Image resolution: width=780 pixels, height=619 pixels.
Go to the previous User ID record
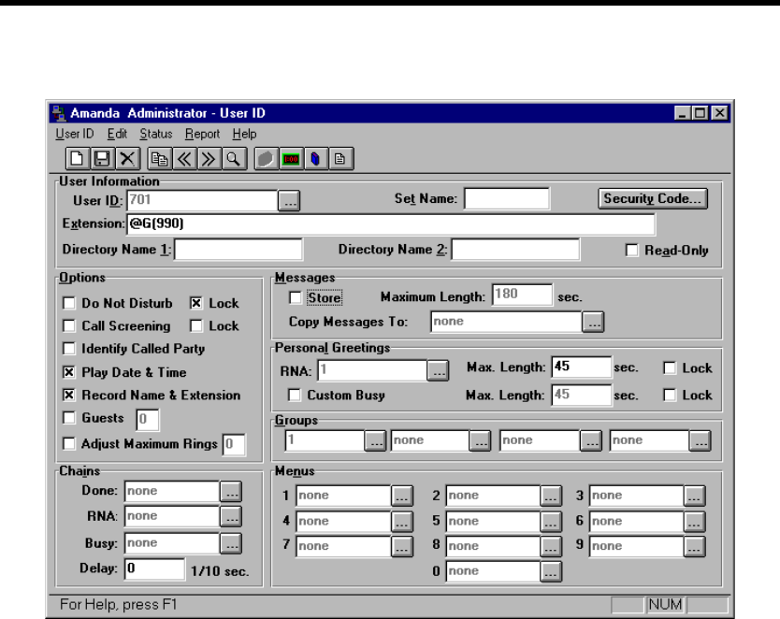pos(184,159)
